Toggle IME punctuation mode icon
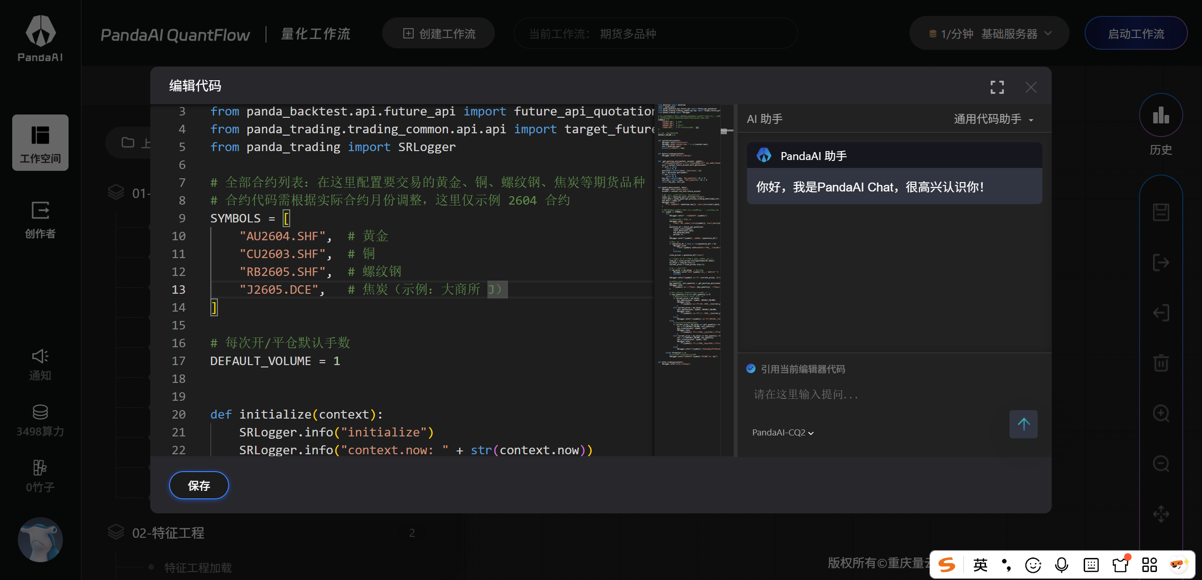 pos(1006,565)
